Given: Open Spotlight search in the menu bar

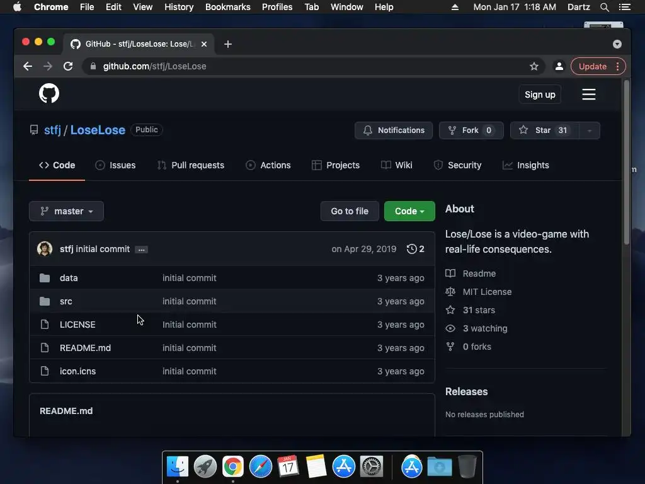Looking at the screenshot, I should pyautogui.click(x=604, y=7).
